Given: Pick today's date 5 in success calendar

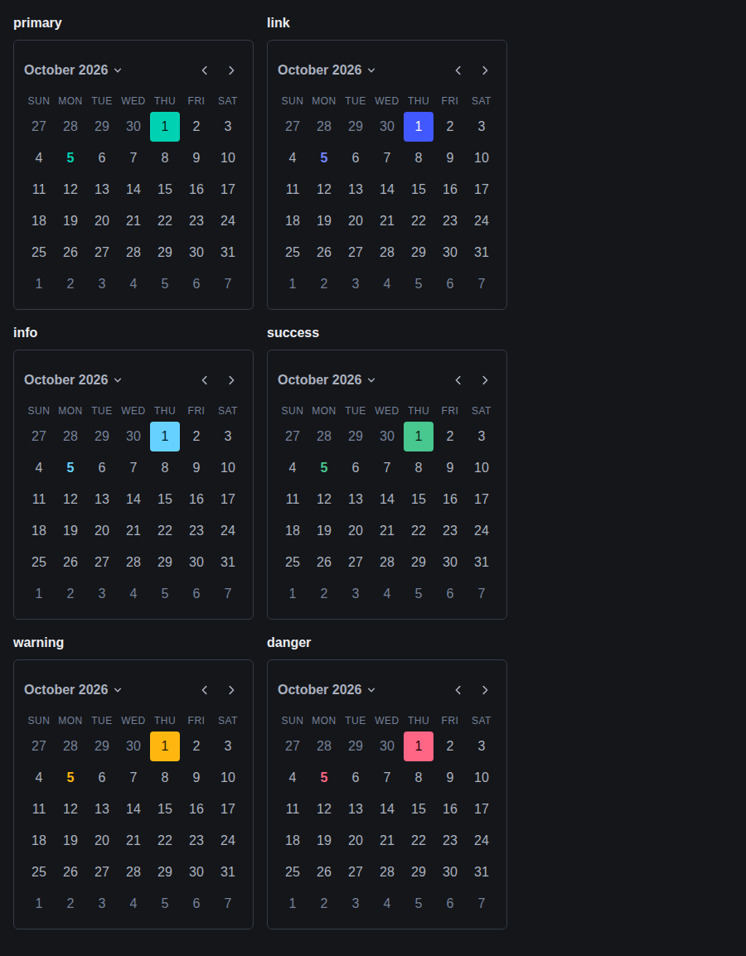Looking at the screenshot, I should tap(324, 467).
